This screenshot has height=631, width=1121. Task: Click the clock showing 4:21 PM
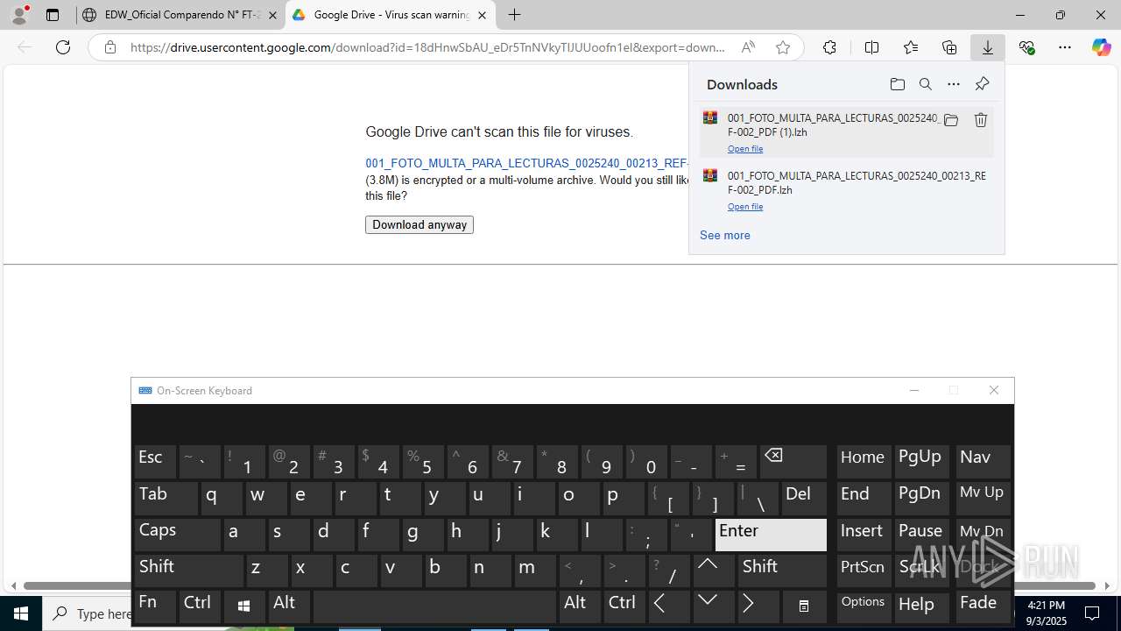coord(1046,605)
